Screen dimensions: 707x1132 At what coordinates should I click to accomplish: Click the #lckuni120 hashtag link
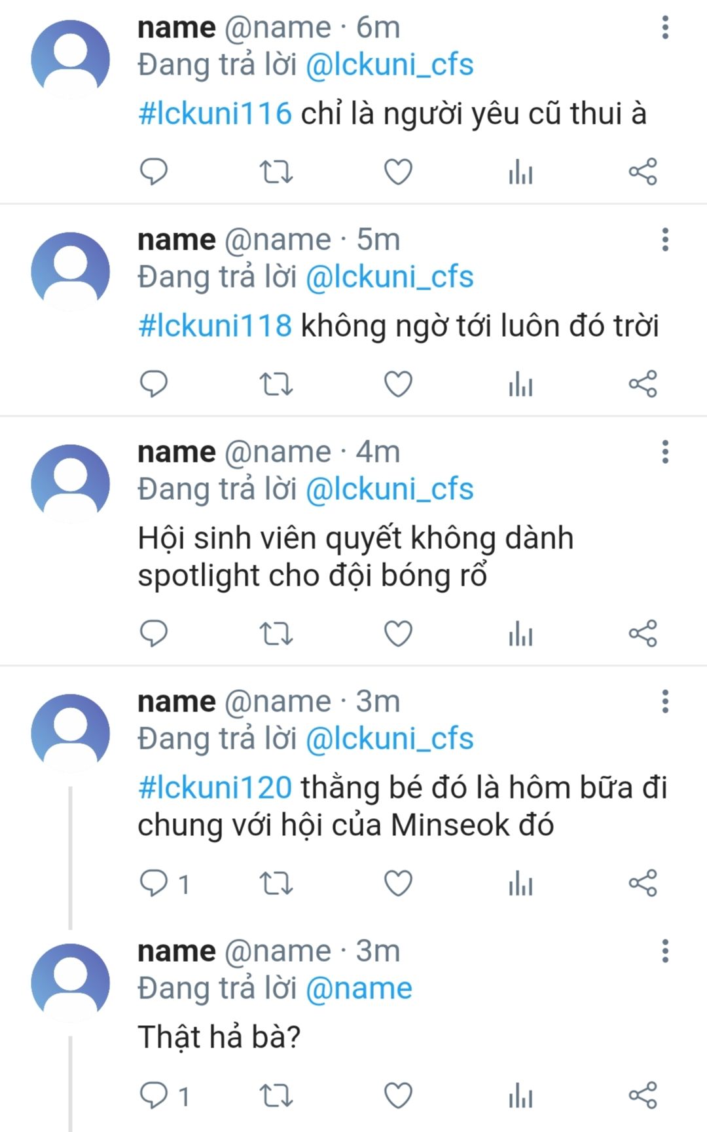[x=215, y=787]
